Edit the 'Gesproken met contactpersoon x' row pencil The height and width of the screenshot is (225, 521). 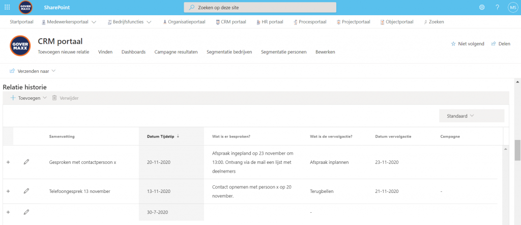point(26,162)
